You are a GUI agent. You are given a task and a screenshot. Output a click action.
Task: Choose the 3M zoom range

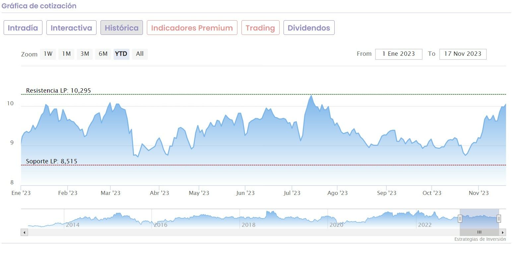click(85, 54)
